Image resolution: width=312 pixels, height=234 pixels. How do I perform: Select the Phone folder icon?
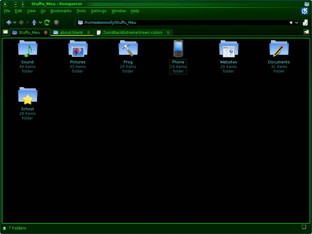coord(178,48)
